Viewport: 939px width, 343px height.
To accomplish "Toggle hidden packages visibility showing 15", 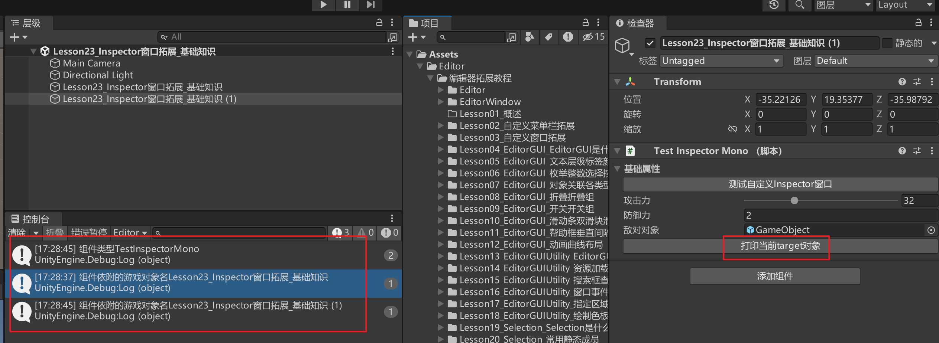I will pos(593,37).
